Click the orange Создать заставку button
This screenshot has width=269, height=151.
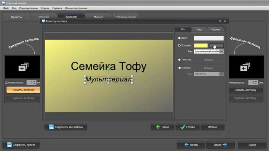24,90
